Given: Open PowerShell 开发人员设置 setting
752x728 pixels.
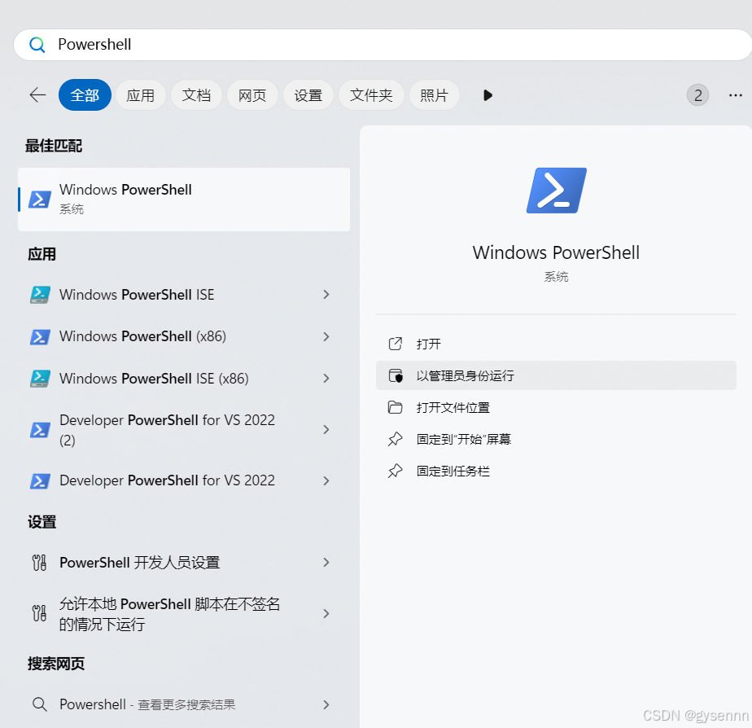Looking at the screenshot, I should pyautogui.click(x=184, y=563).
